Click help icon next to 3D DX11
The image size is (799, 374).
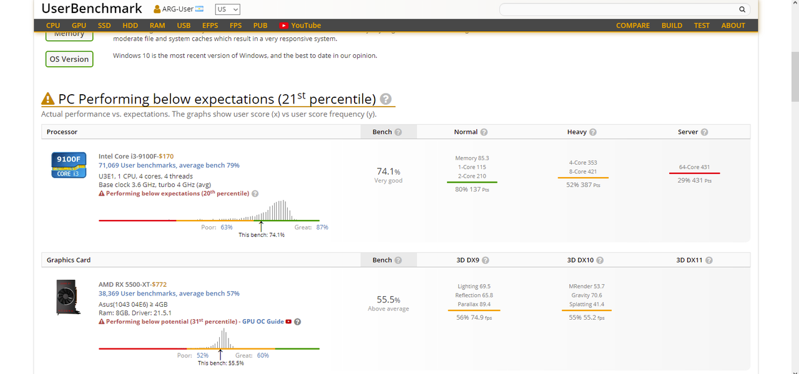708,260
